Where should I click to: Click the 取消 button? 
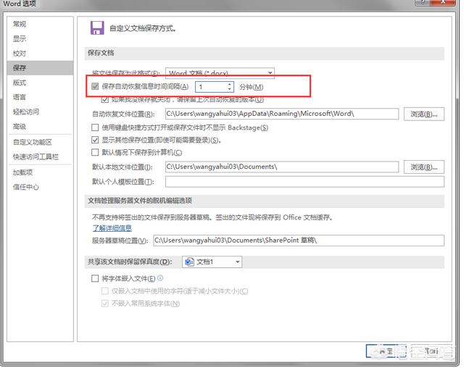(431, 351)
